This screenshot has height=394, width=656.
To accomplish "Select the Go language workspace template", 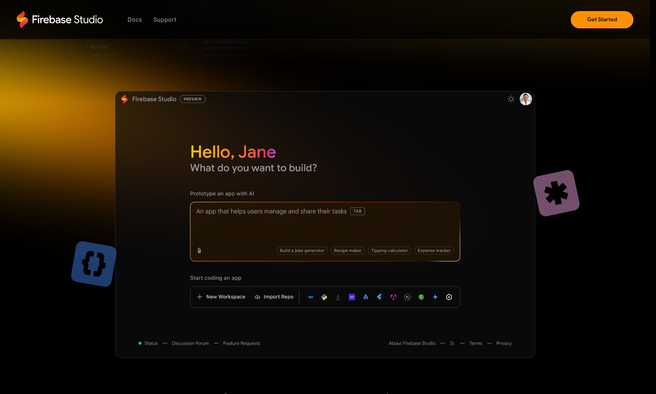I will [310, 297].
